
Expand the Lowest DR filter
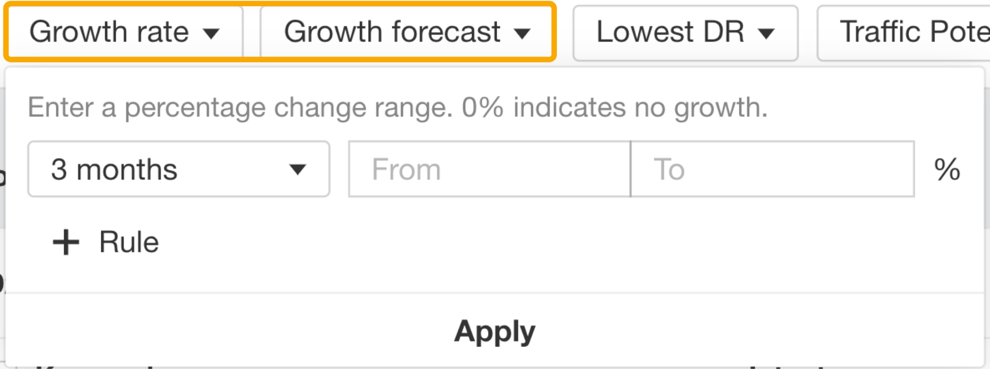[684, 32]
